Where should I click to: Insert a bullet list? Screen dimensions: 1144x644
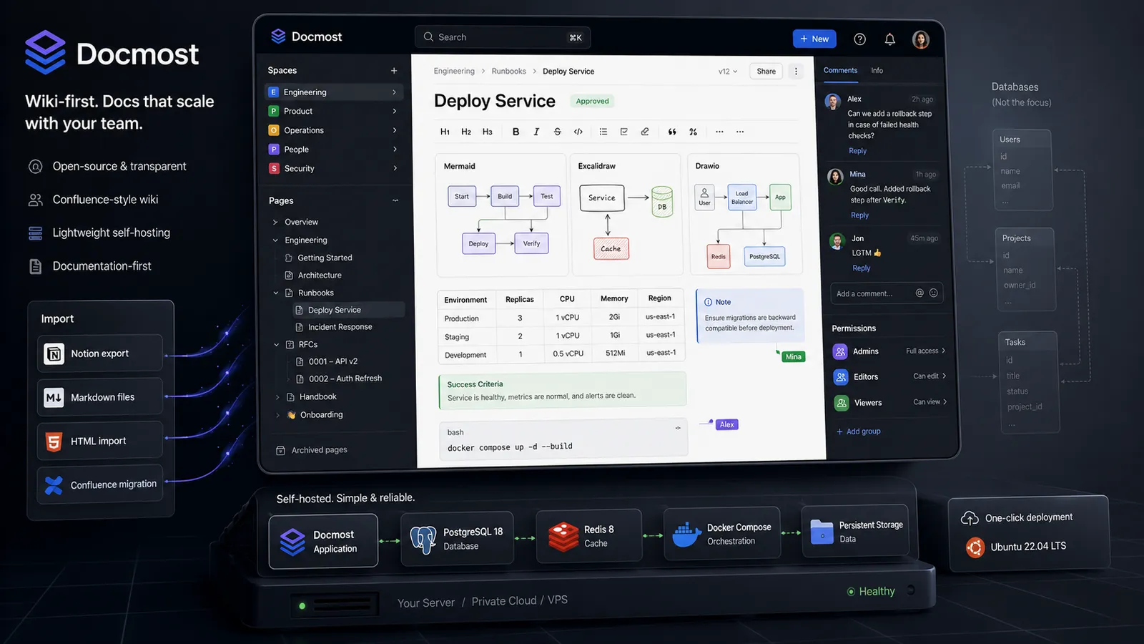click(603, 132)
